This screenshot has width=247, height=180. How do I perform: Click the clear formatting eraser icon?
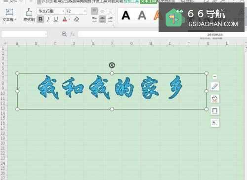(x=76, y=19)
